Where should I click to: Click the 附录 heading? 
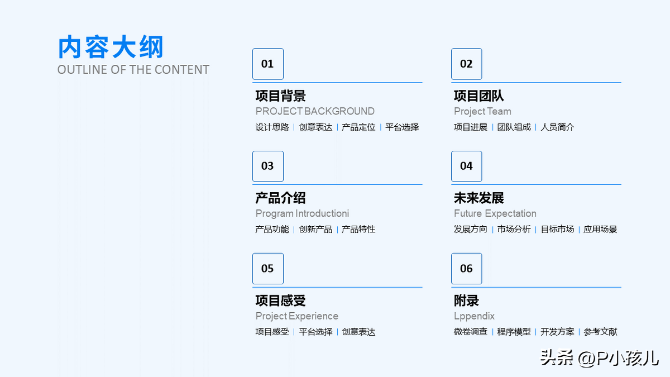(x=467, y=300)
